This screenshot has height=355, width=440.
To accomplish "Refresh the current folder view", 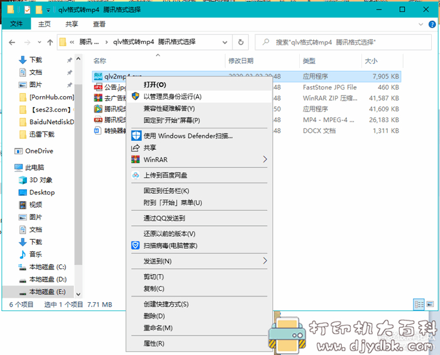I will click(241, 42).
